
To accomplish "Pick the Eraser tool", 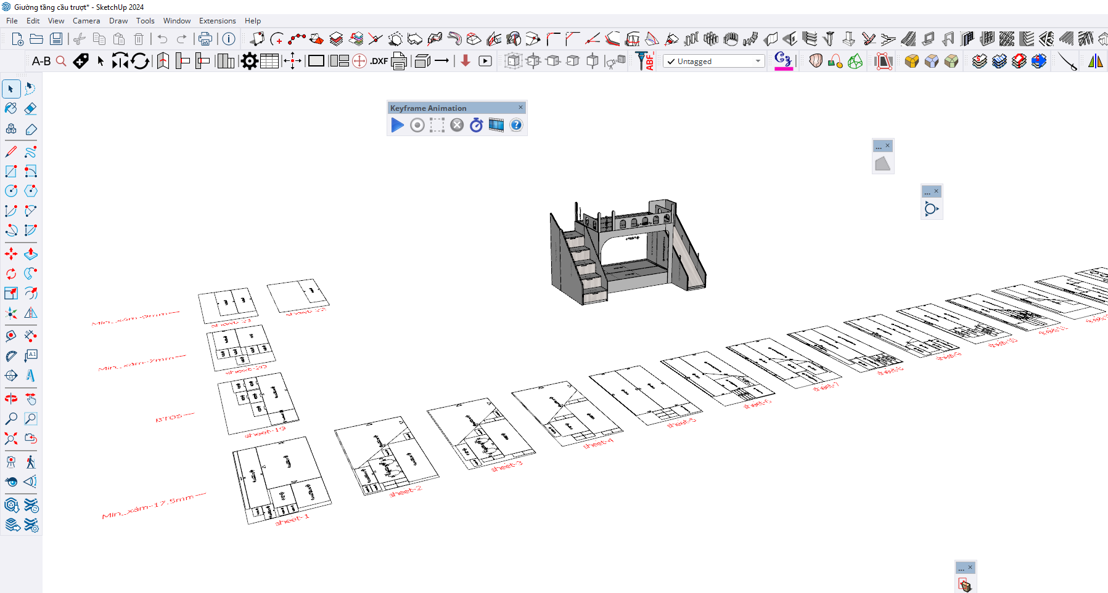I will (x=30, y=108).
